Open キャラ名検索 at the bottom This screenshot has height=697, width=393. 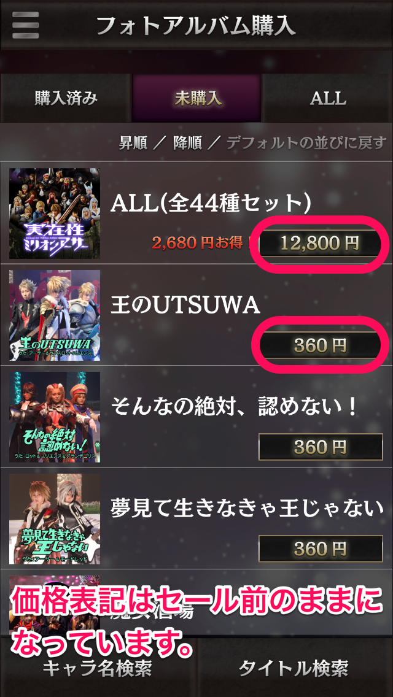[x=98, y=668]
